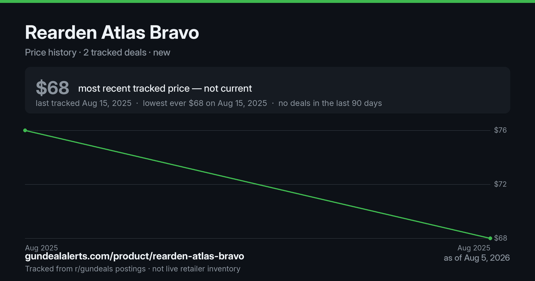Click the $76 y-axis label
535x281 pixels.
(x=501, y=130)
